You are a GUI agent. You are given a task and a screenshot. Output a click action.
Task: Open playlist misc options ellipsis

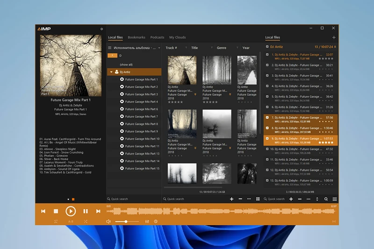click(309, 199)
